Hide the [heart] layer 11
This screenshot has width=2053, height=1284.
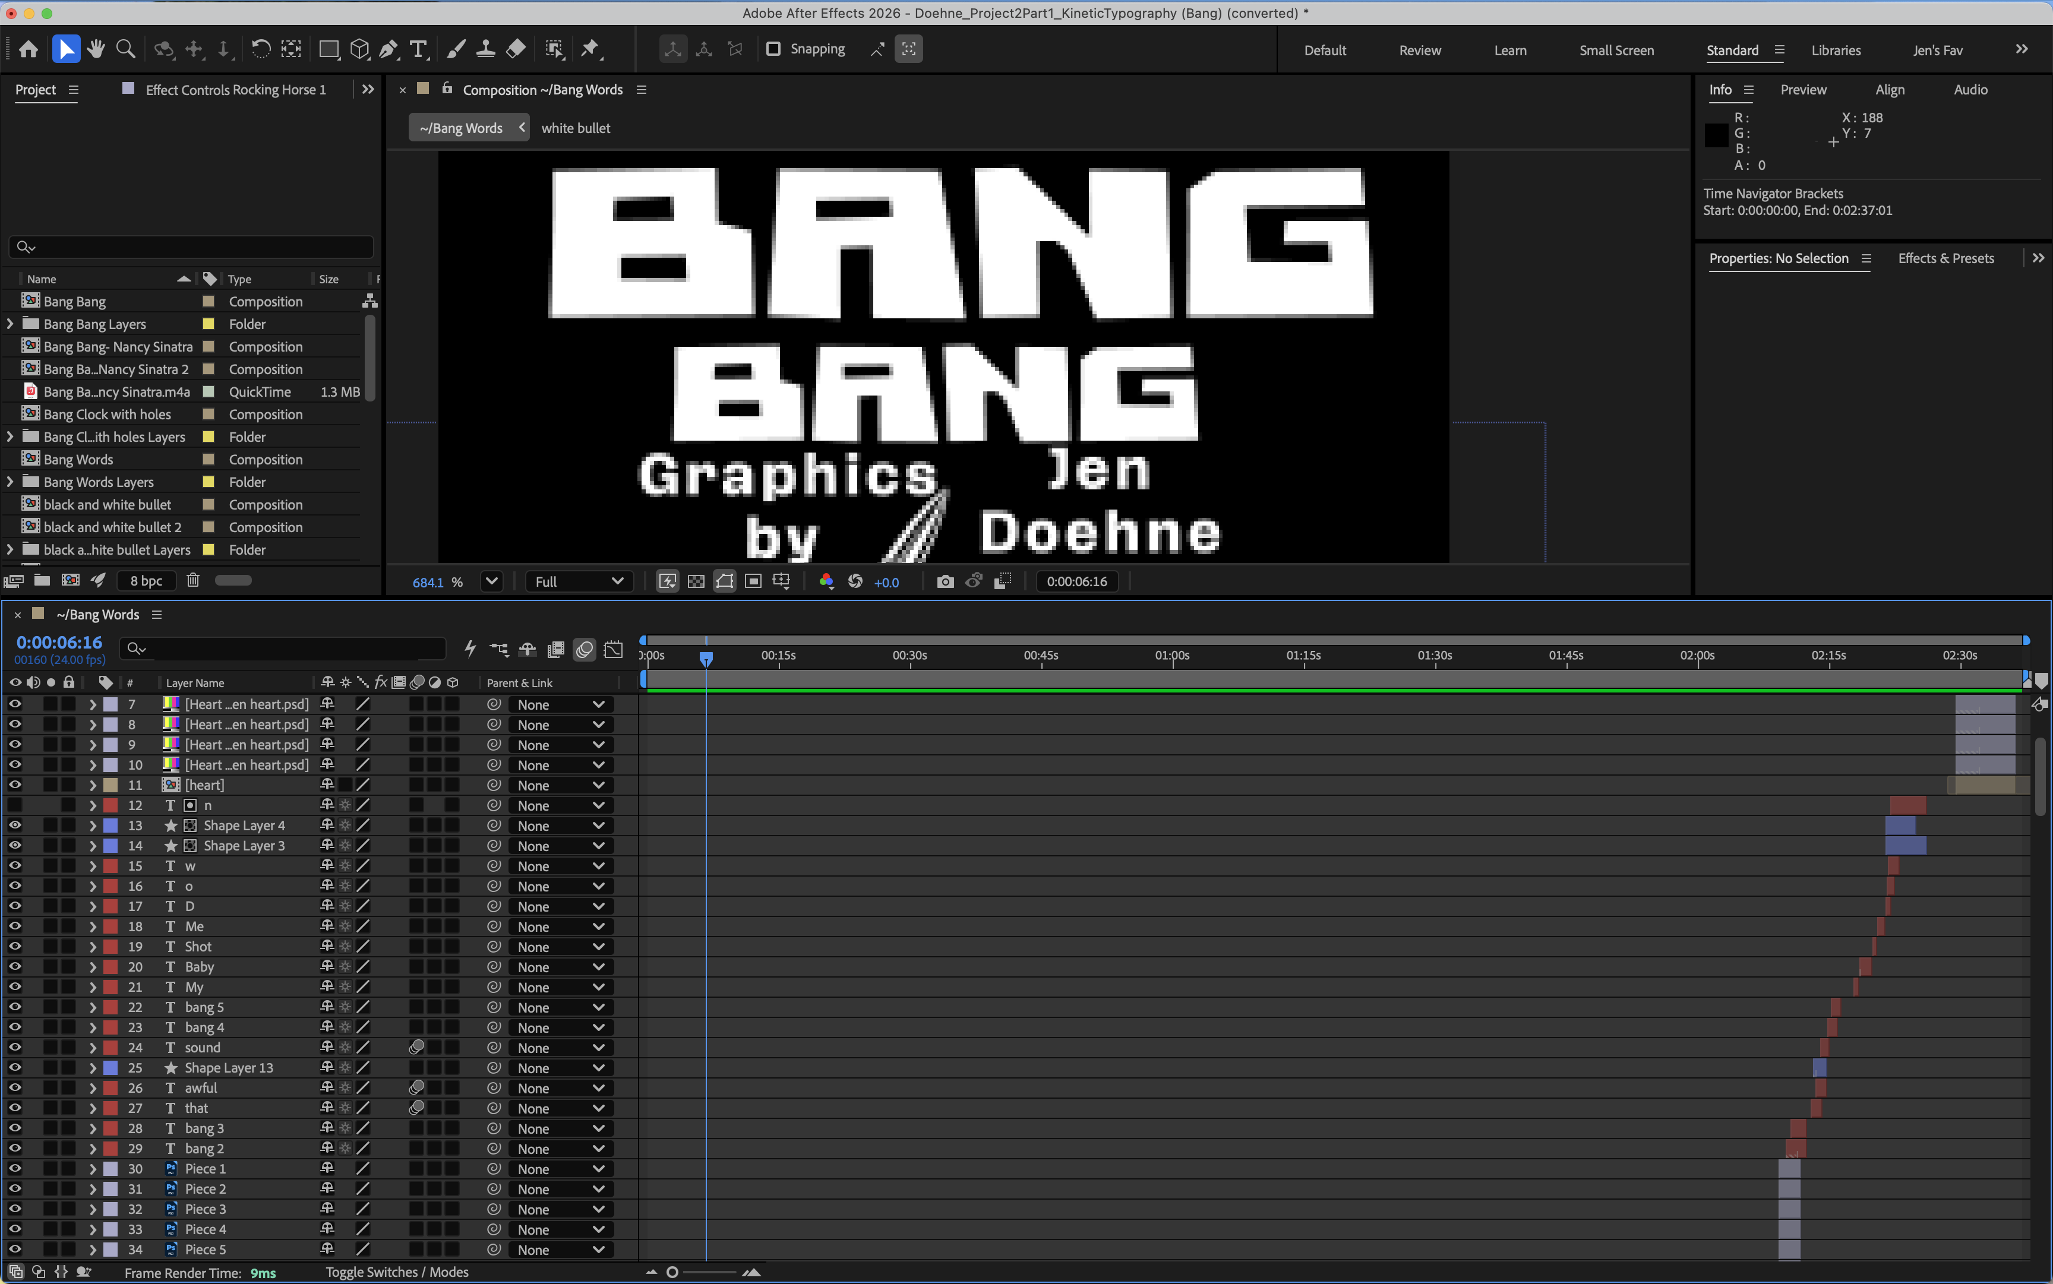15,785
